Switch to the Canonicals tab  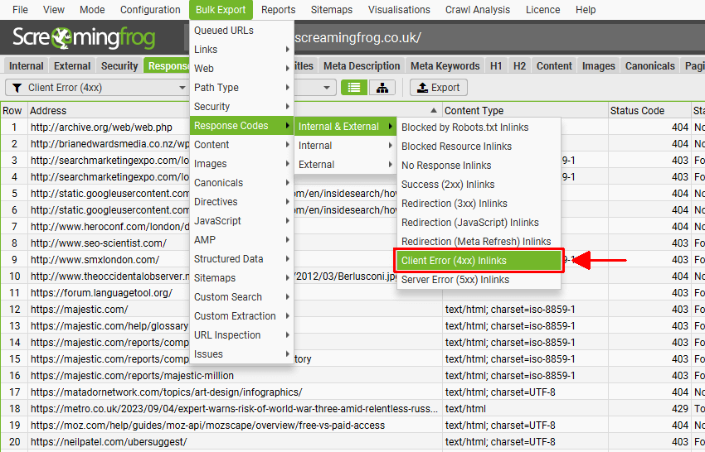(650, 66)
